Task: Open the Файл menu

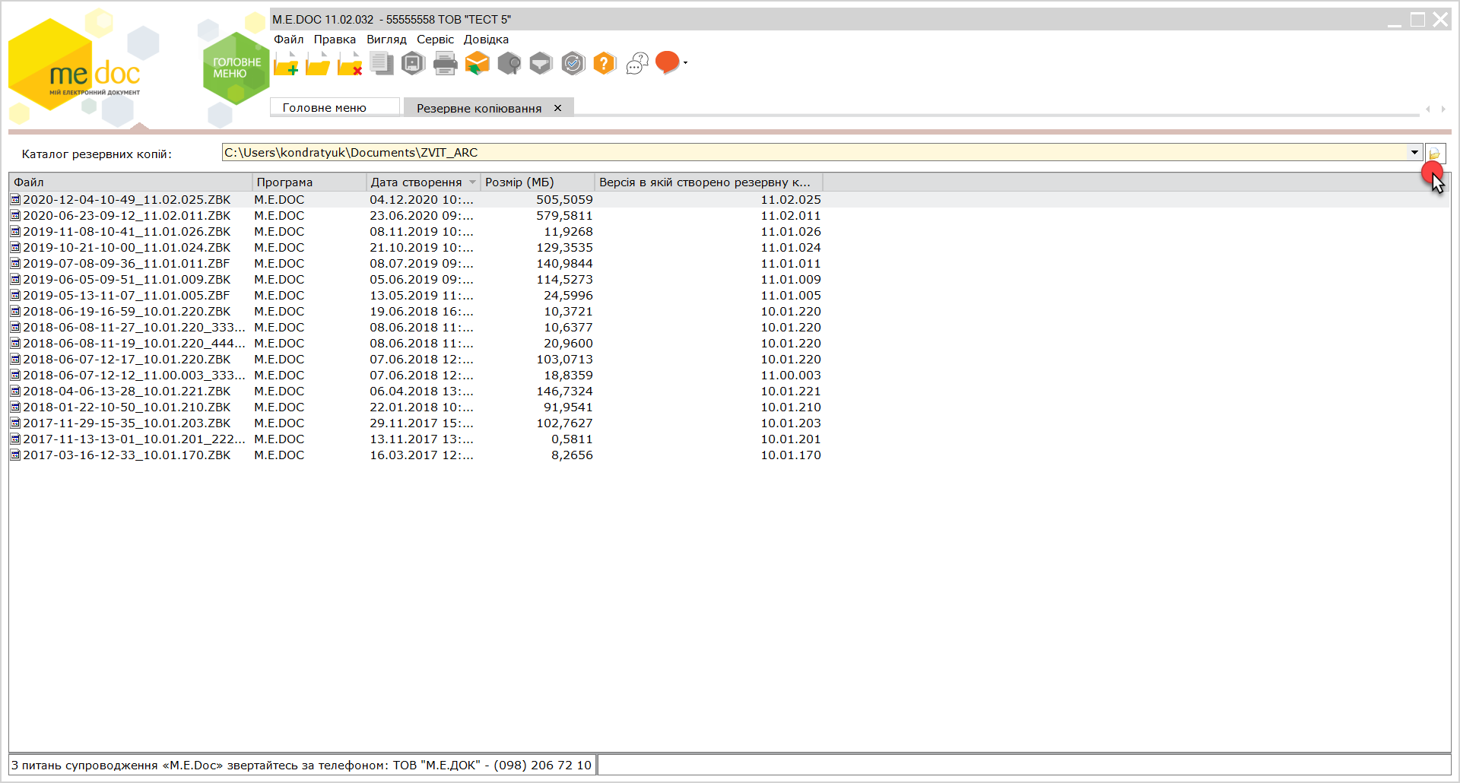Action: [289, 40]
